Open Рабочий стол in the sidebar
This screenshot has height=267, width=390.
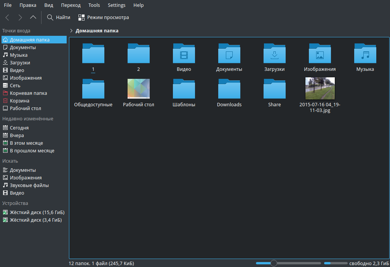click(x=34, y=109)
